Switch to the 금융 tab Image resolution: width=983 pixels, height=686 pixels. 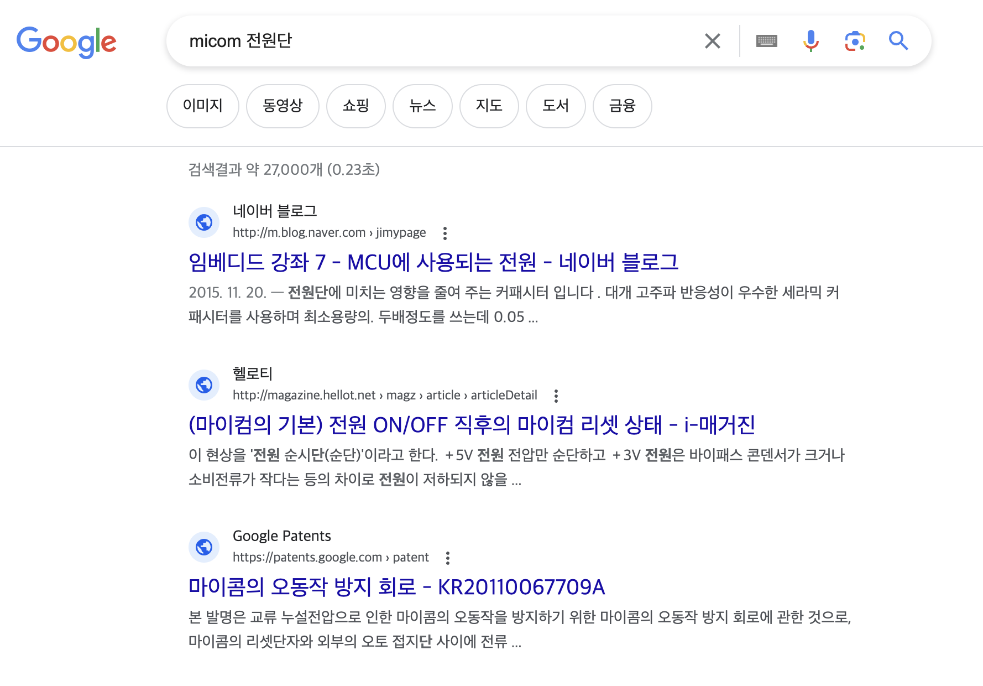pos(623,106)
